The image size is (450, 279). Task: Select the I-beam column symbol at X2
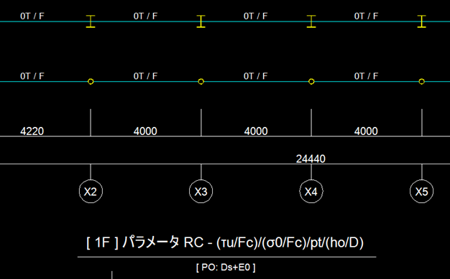91,22
